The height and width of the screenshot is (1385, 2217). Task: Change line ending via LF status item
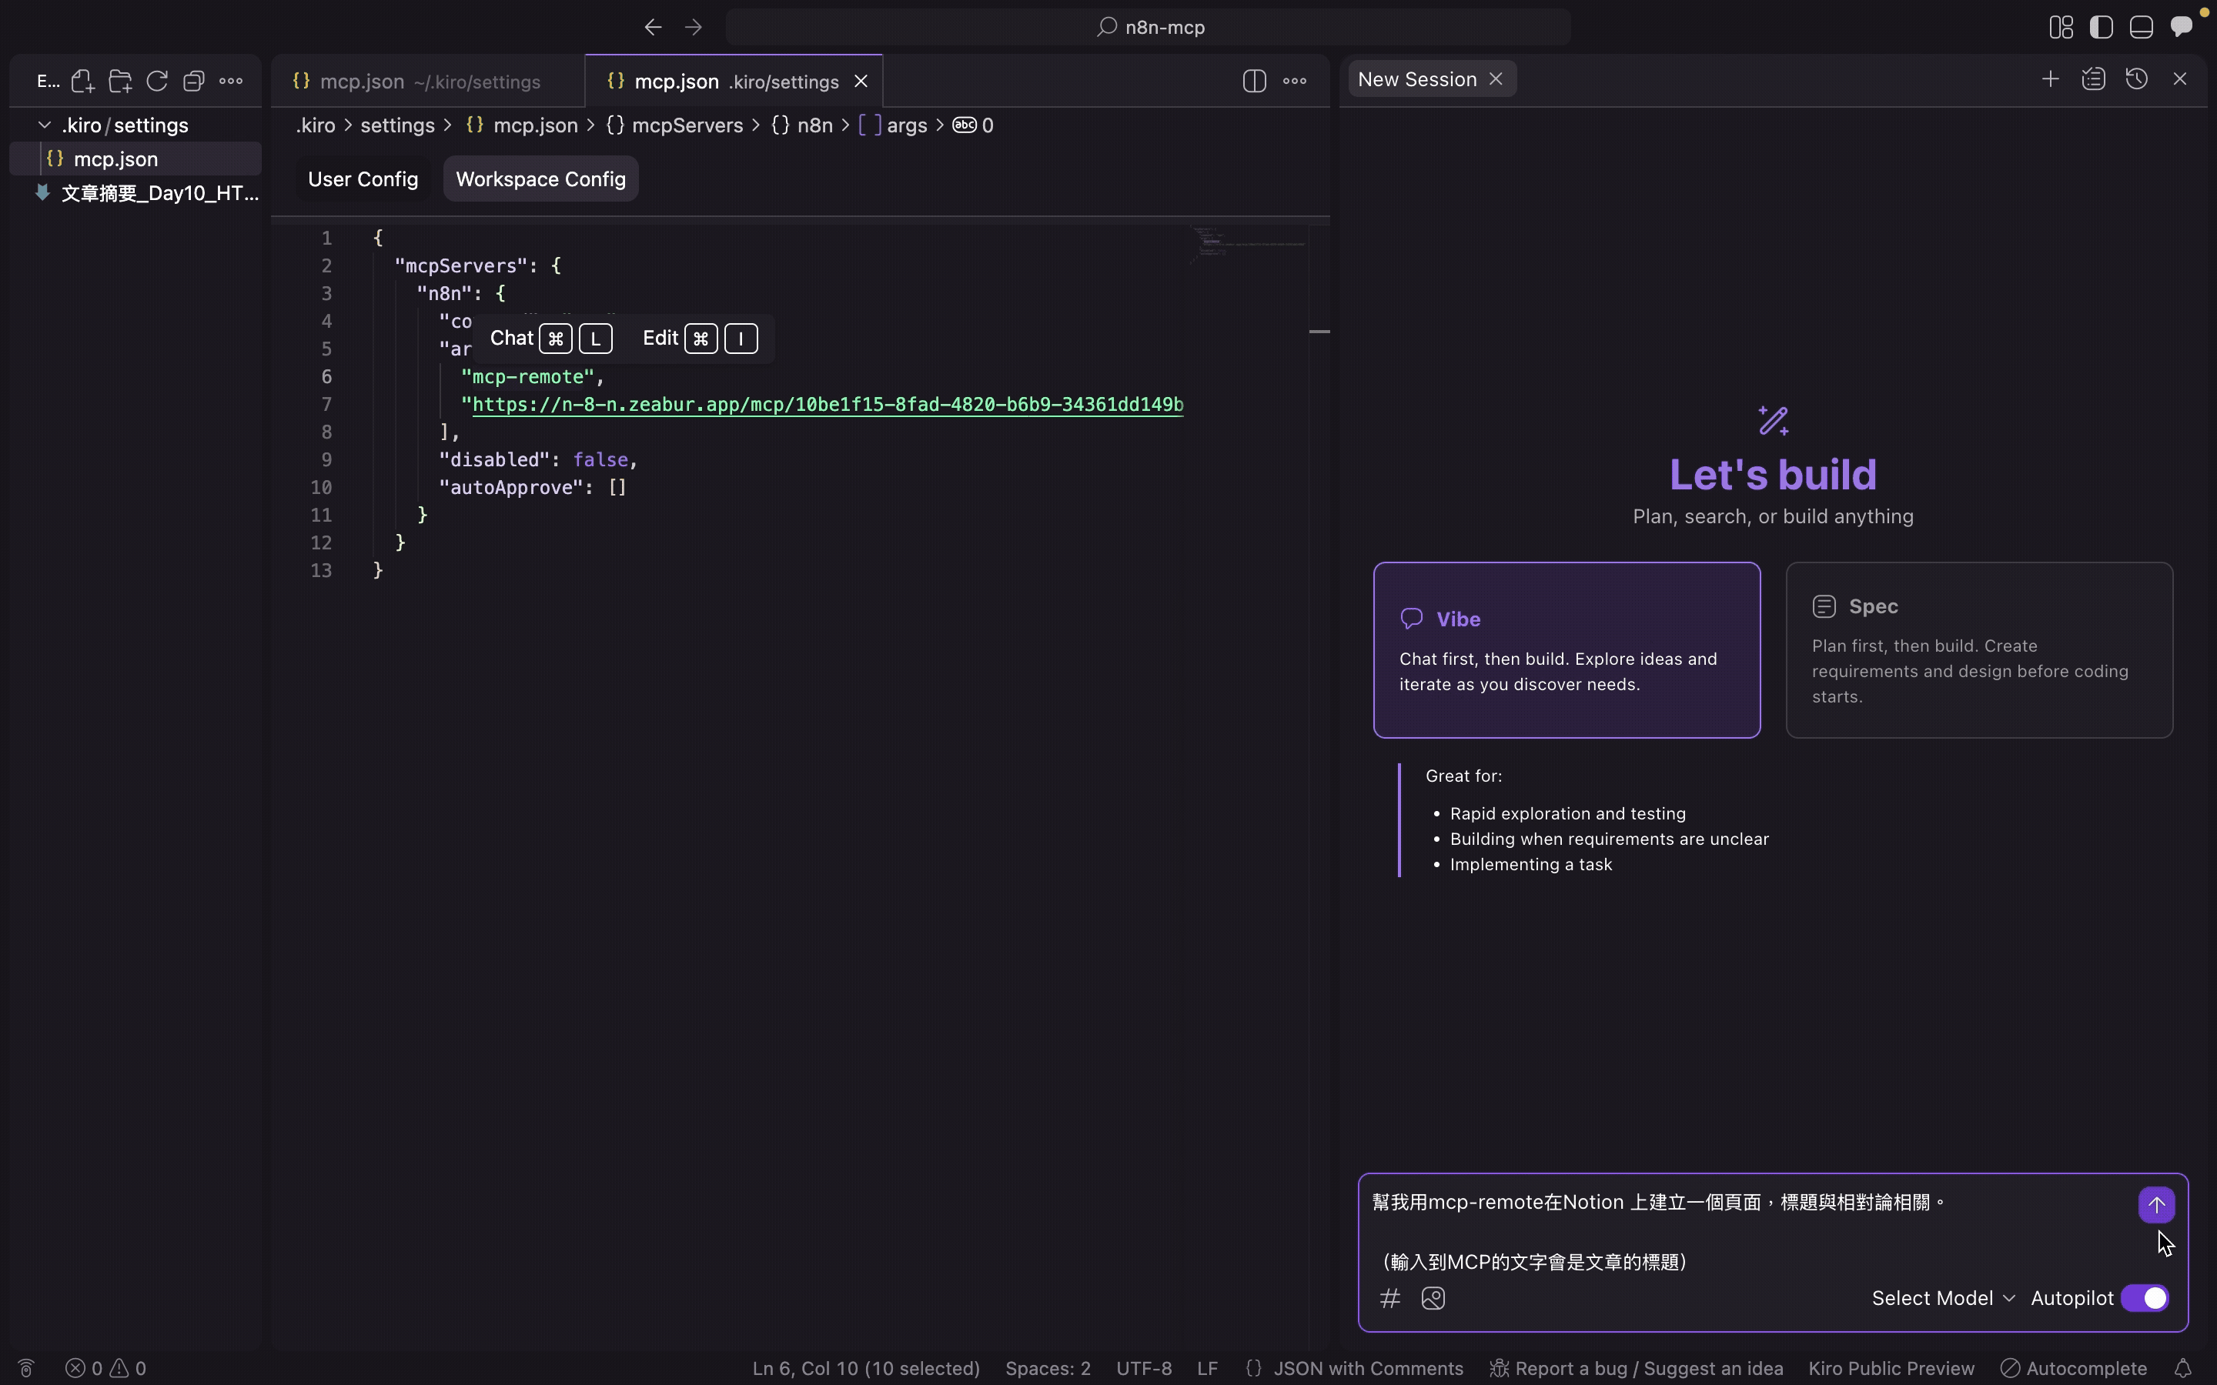[x=1208, y=1369]
